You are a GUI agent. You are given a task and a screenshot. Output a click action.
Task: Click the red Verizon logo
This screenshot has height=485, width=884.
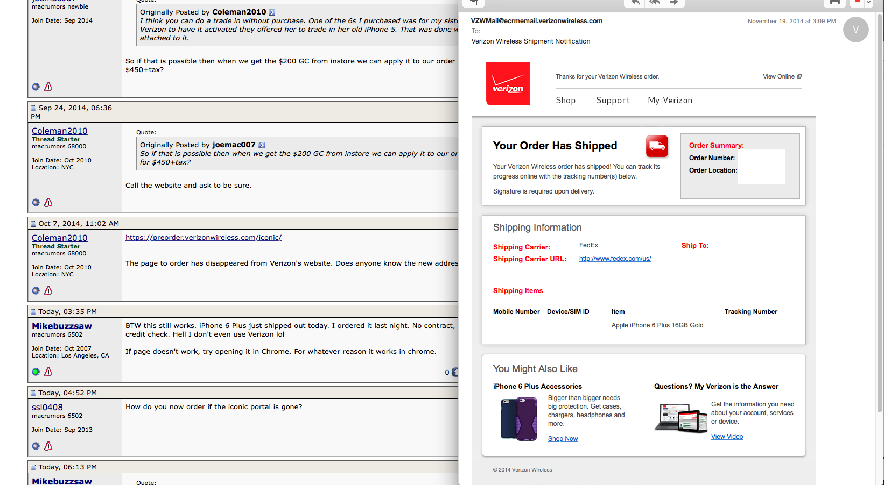pos(508,84)
